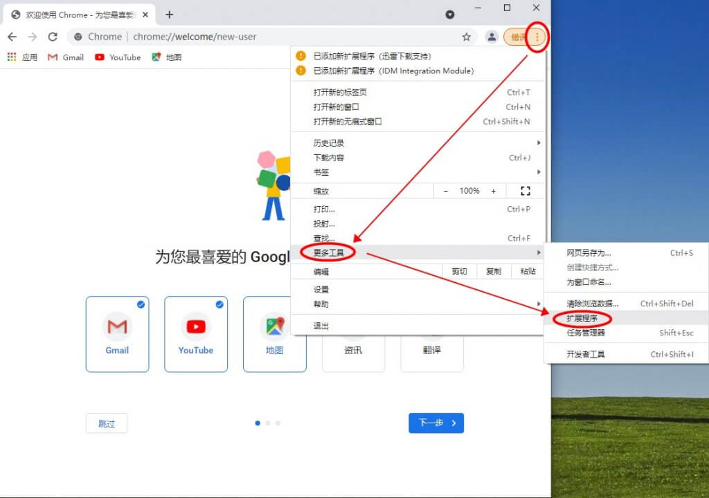
Task: Open the Gmail bookmark in the bookmarks bar
Action: click(x=66, y=57)
